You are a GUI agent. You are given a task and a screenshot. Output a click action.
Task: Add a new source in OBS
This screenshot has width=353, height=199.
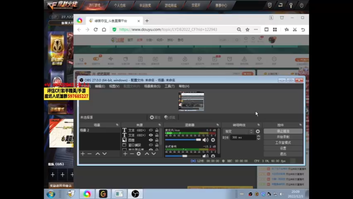[x=125, y=153]
